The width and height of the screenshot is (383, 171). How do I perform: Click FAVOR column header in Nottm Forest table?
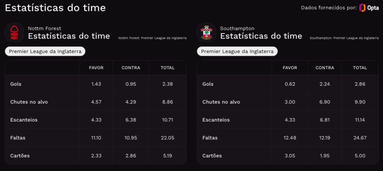click(96, 68)
